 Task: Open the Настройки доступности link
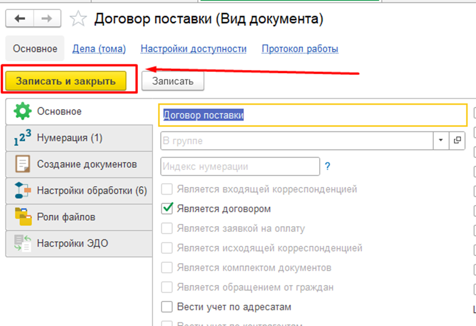click(194, 49)
